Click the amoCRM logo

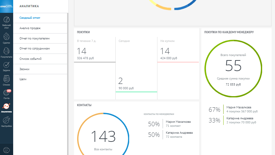pyautogui.click(x=6, y=6)
